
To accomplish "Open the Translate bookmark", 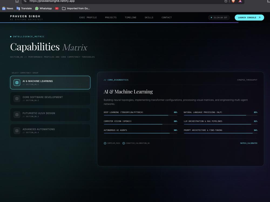I will (x=24, y=8).
